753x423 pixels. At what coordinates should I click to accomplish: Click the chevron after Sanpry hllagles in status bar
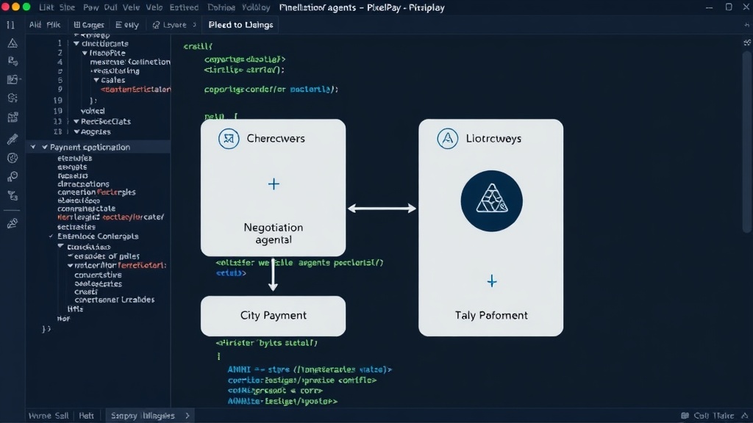pos(188,416)
